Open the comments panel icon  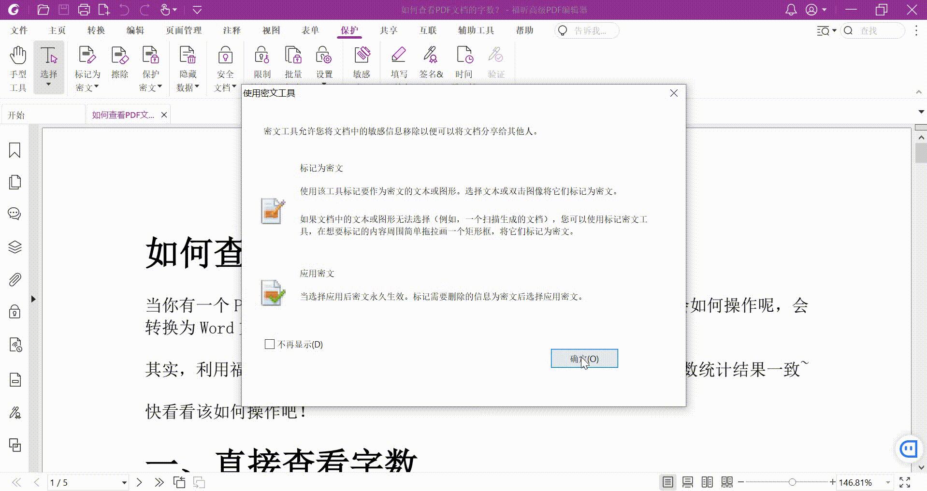(14, 214)
